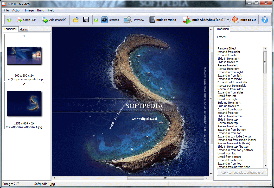Screen dimensions: 274x188
Task: Choose Expand in from right effect
Action: pos(230,72)
